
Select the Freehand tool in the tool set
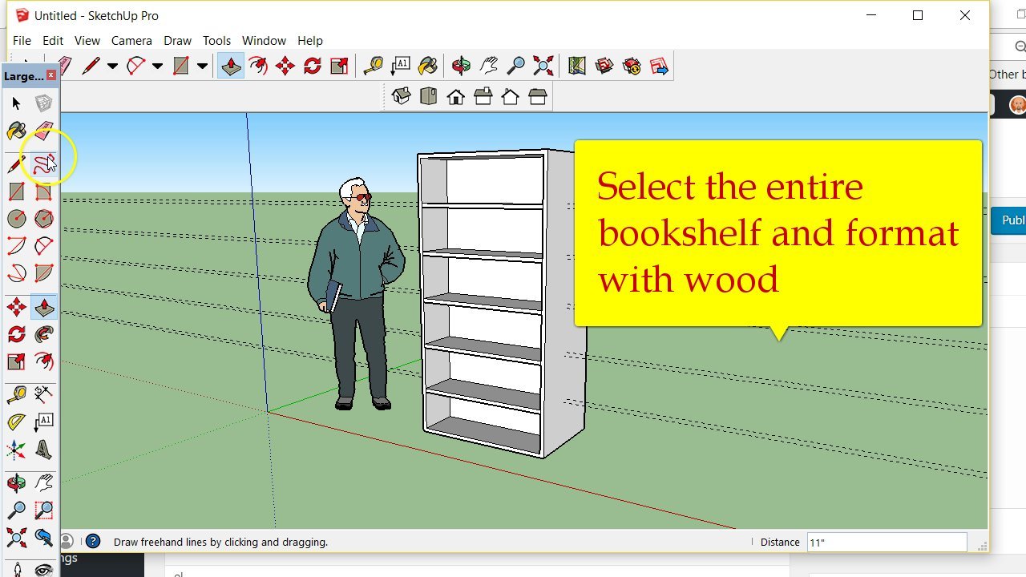coord(44,164)
